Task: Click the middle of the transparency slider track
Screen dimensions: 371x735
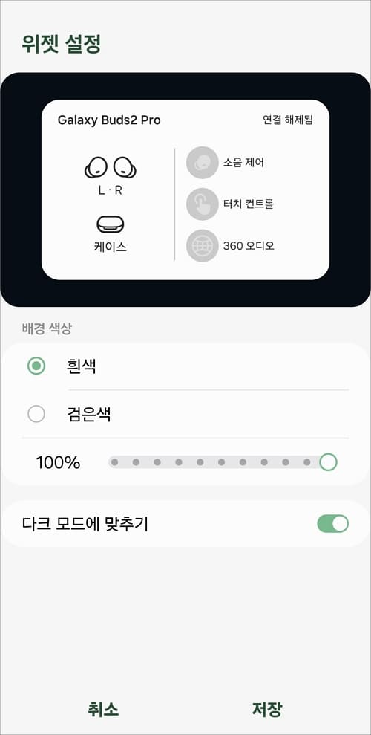Action: [x=221, y=462]
